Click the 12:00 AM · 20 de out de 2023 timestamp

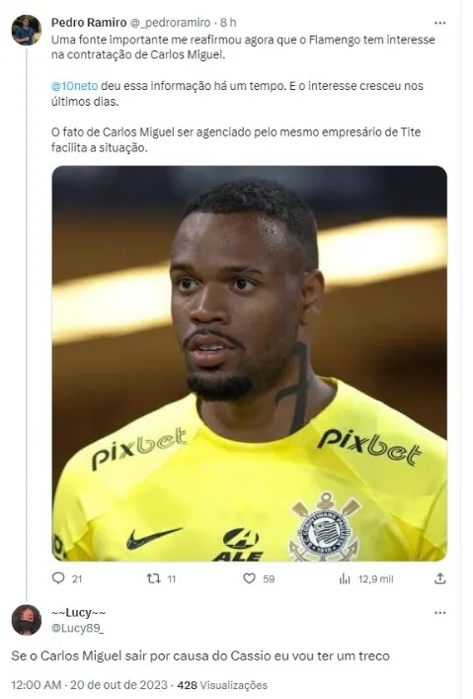coord(90,685)
